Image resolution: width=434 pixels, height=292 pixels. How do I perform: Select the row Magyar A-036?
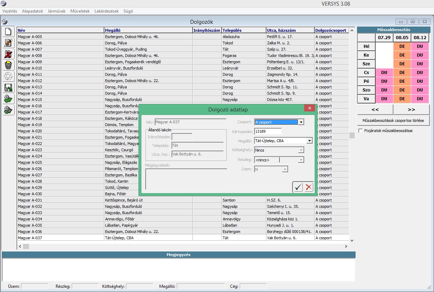pyautogui.click(x=183, y=232)
